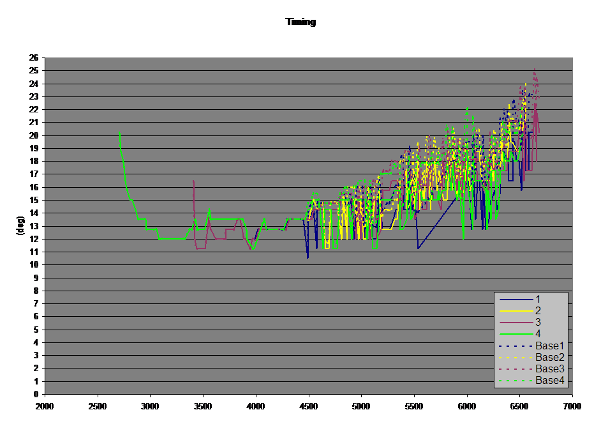Click the x-axis value '4500'
Screen dimensions: 601x426
click(309, 406)
